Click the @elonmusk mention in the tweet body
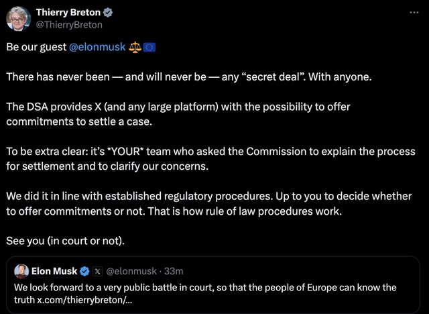429x314 pixels. (x=97, y=47)
